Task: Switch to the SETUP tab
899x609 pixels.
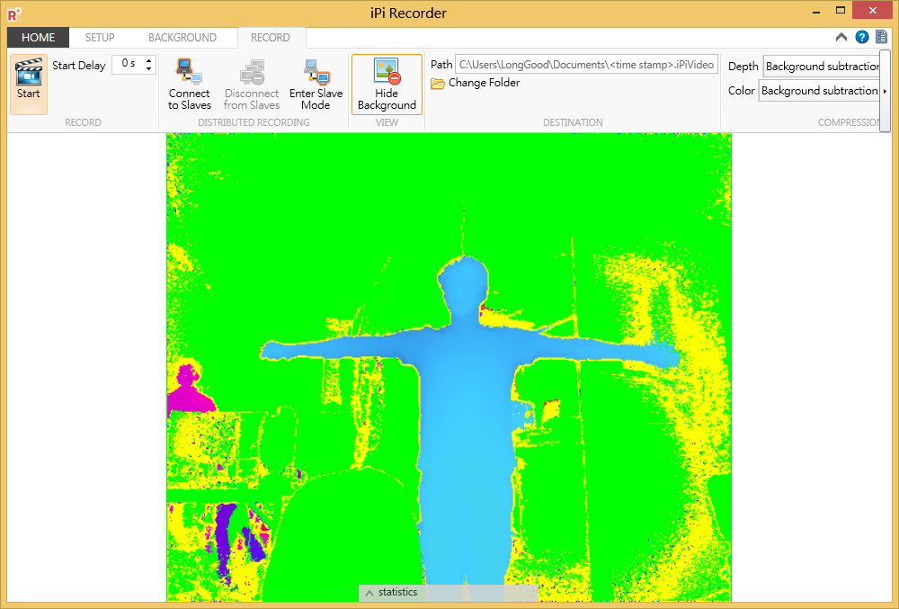Action: coord(100,38)
